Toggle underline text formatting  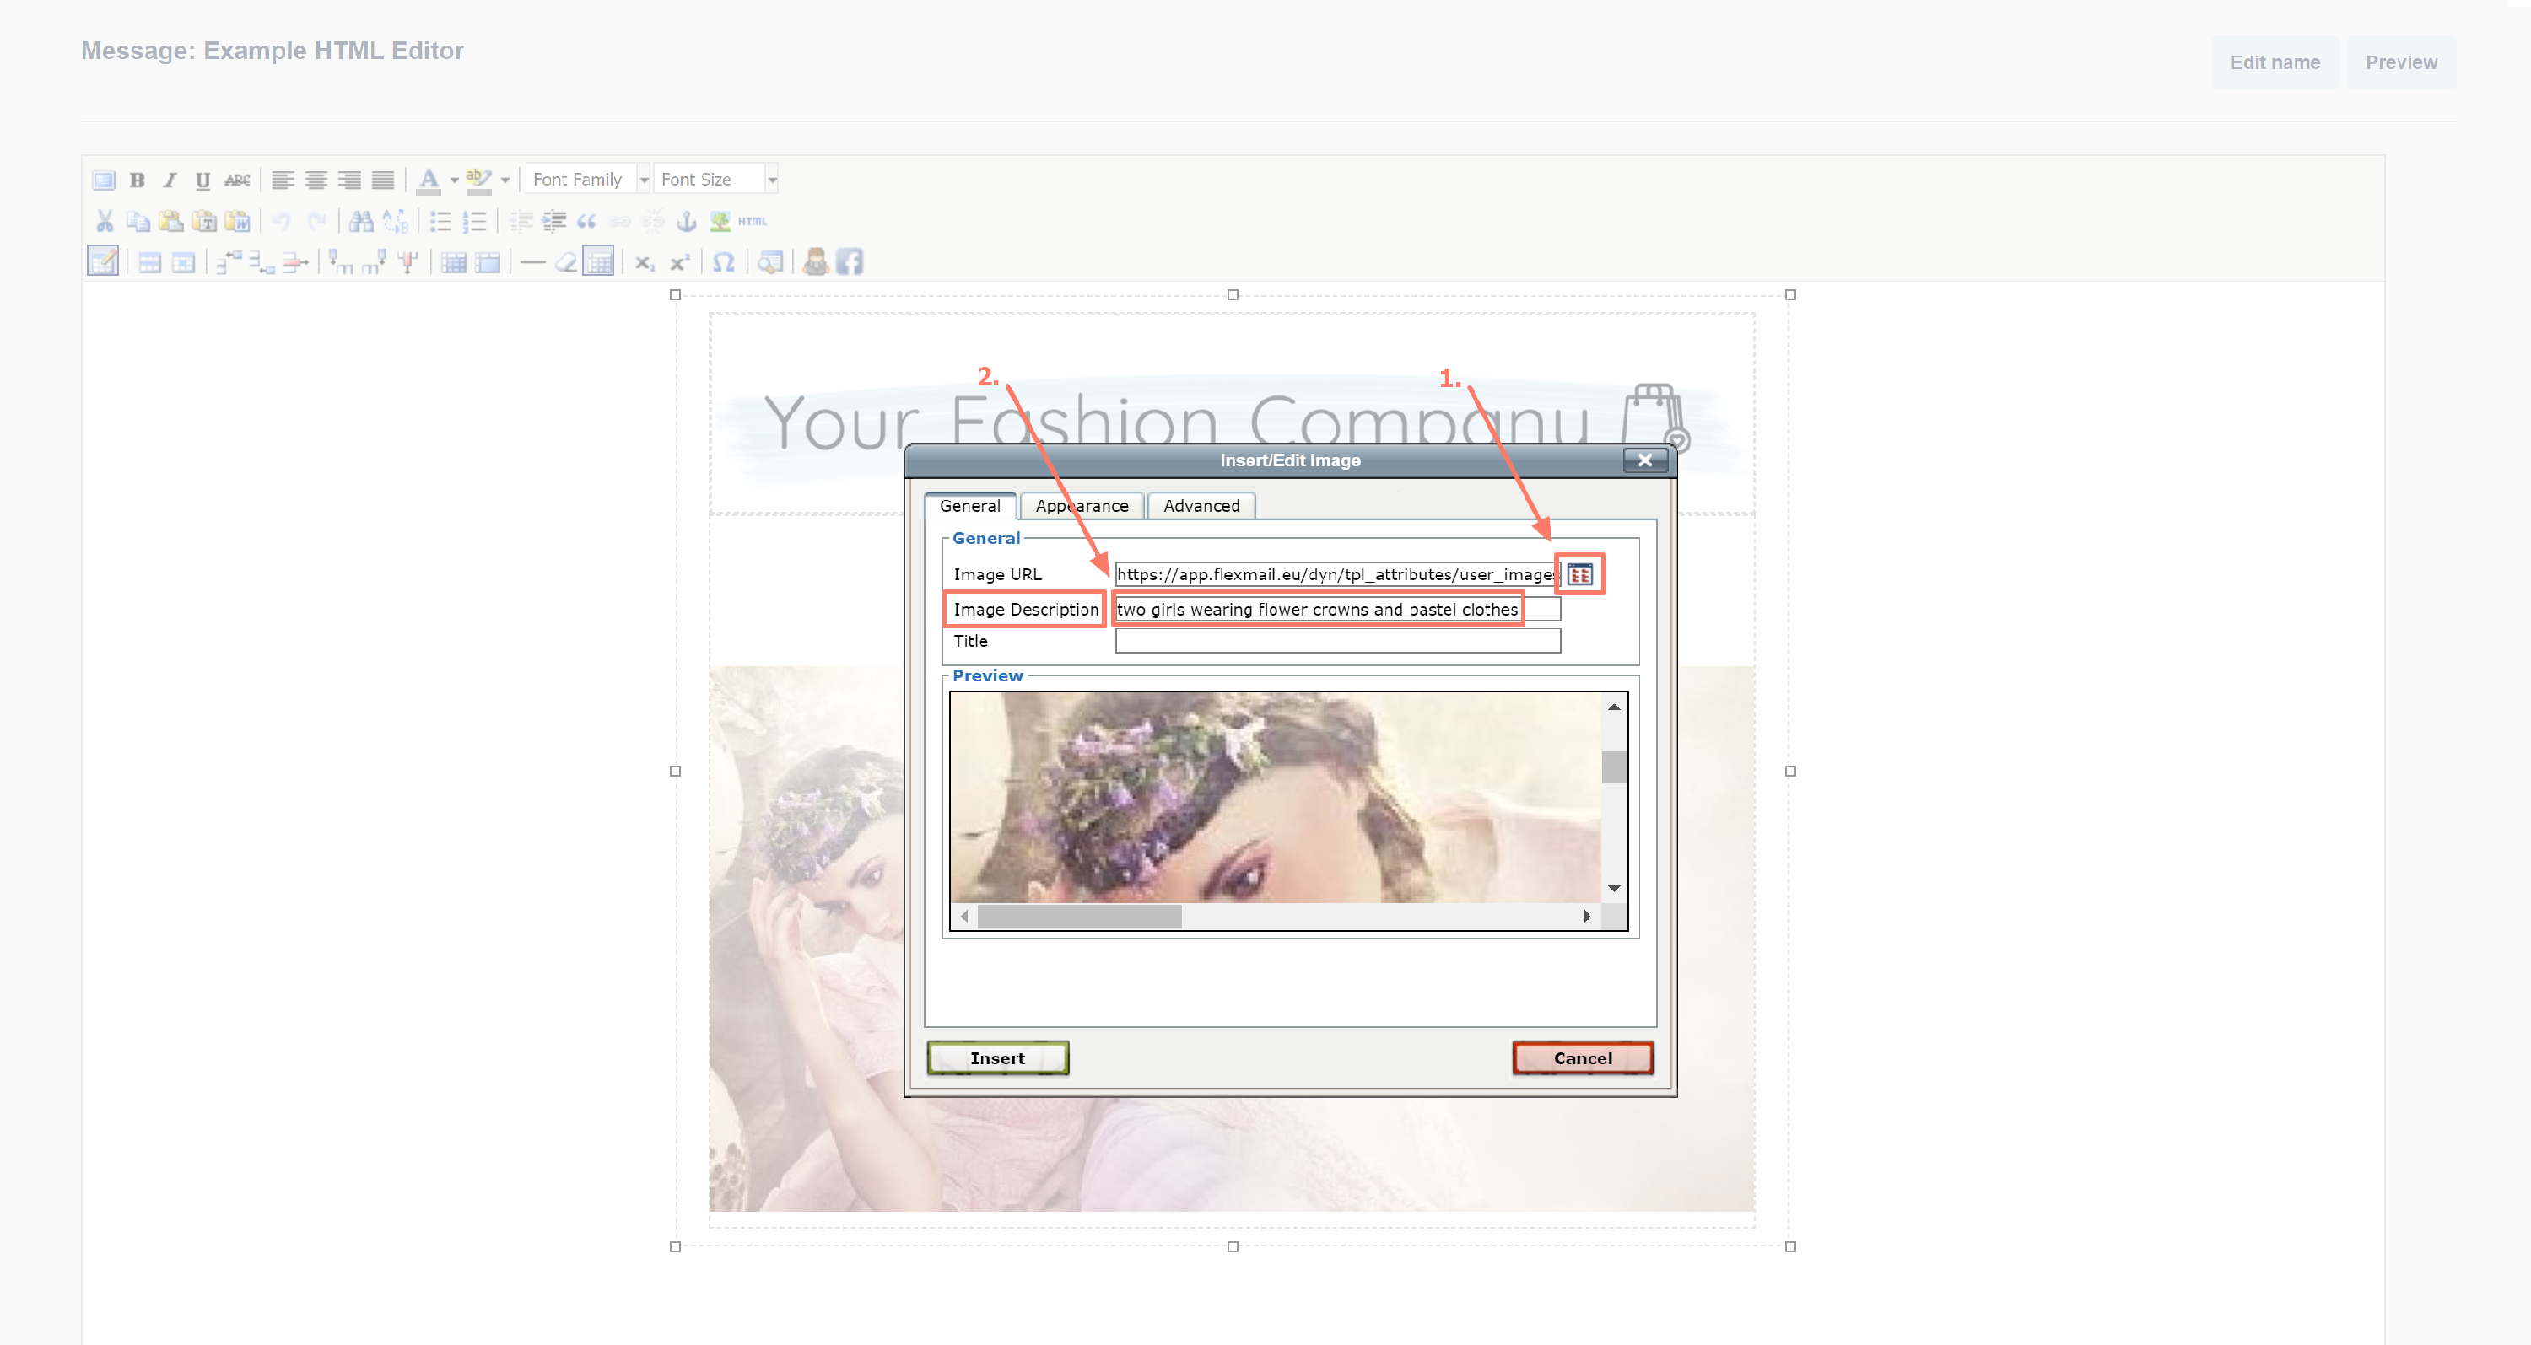(202, 180)
